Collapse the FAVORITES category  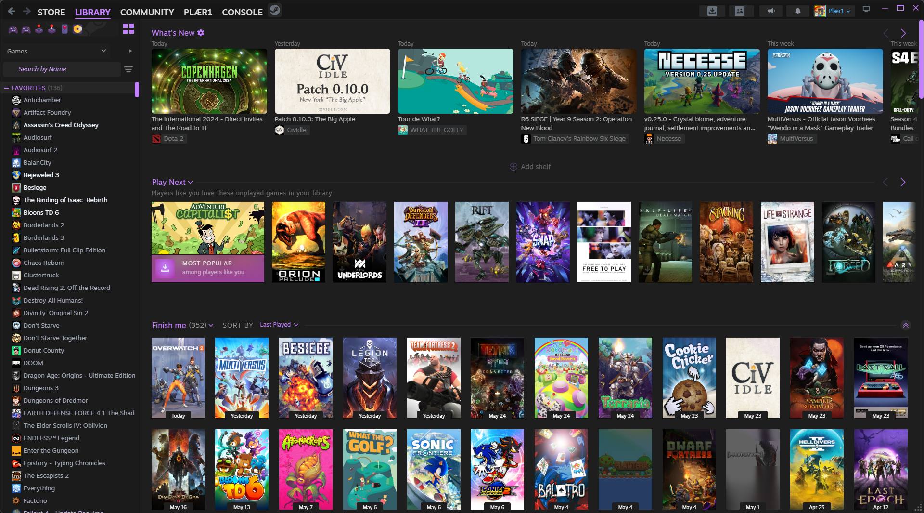coord(7,88)
